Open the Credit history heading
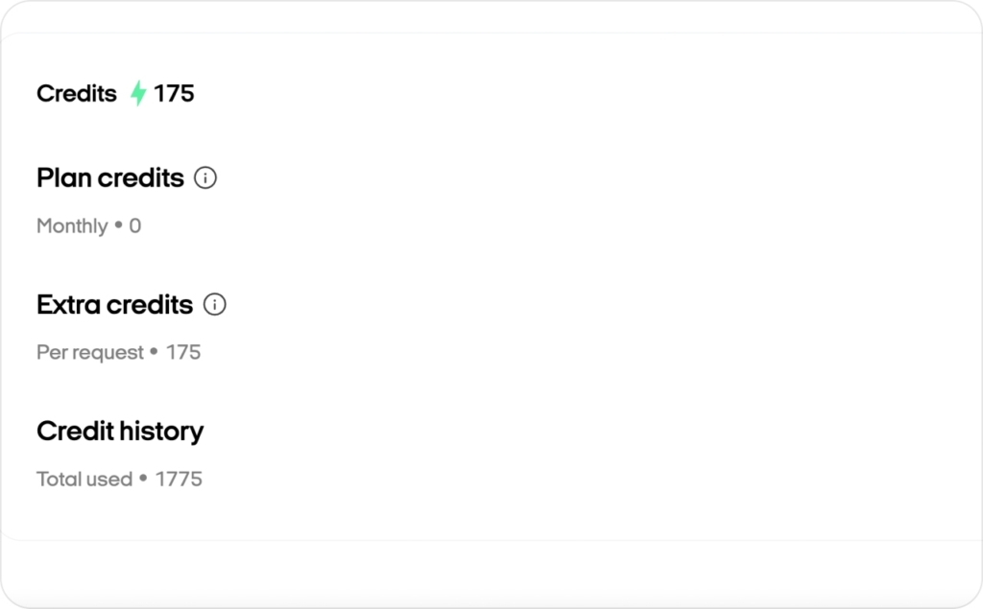983x609 pixels. tap(120, 432)
